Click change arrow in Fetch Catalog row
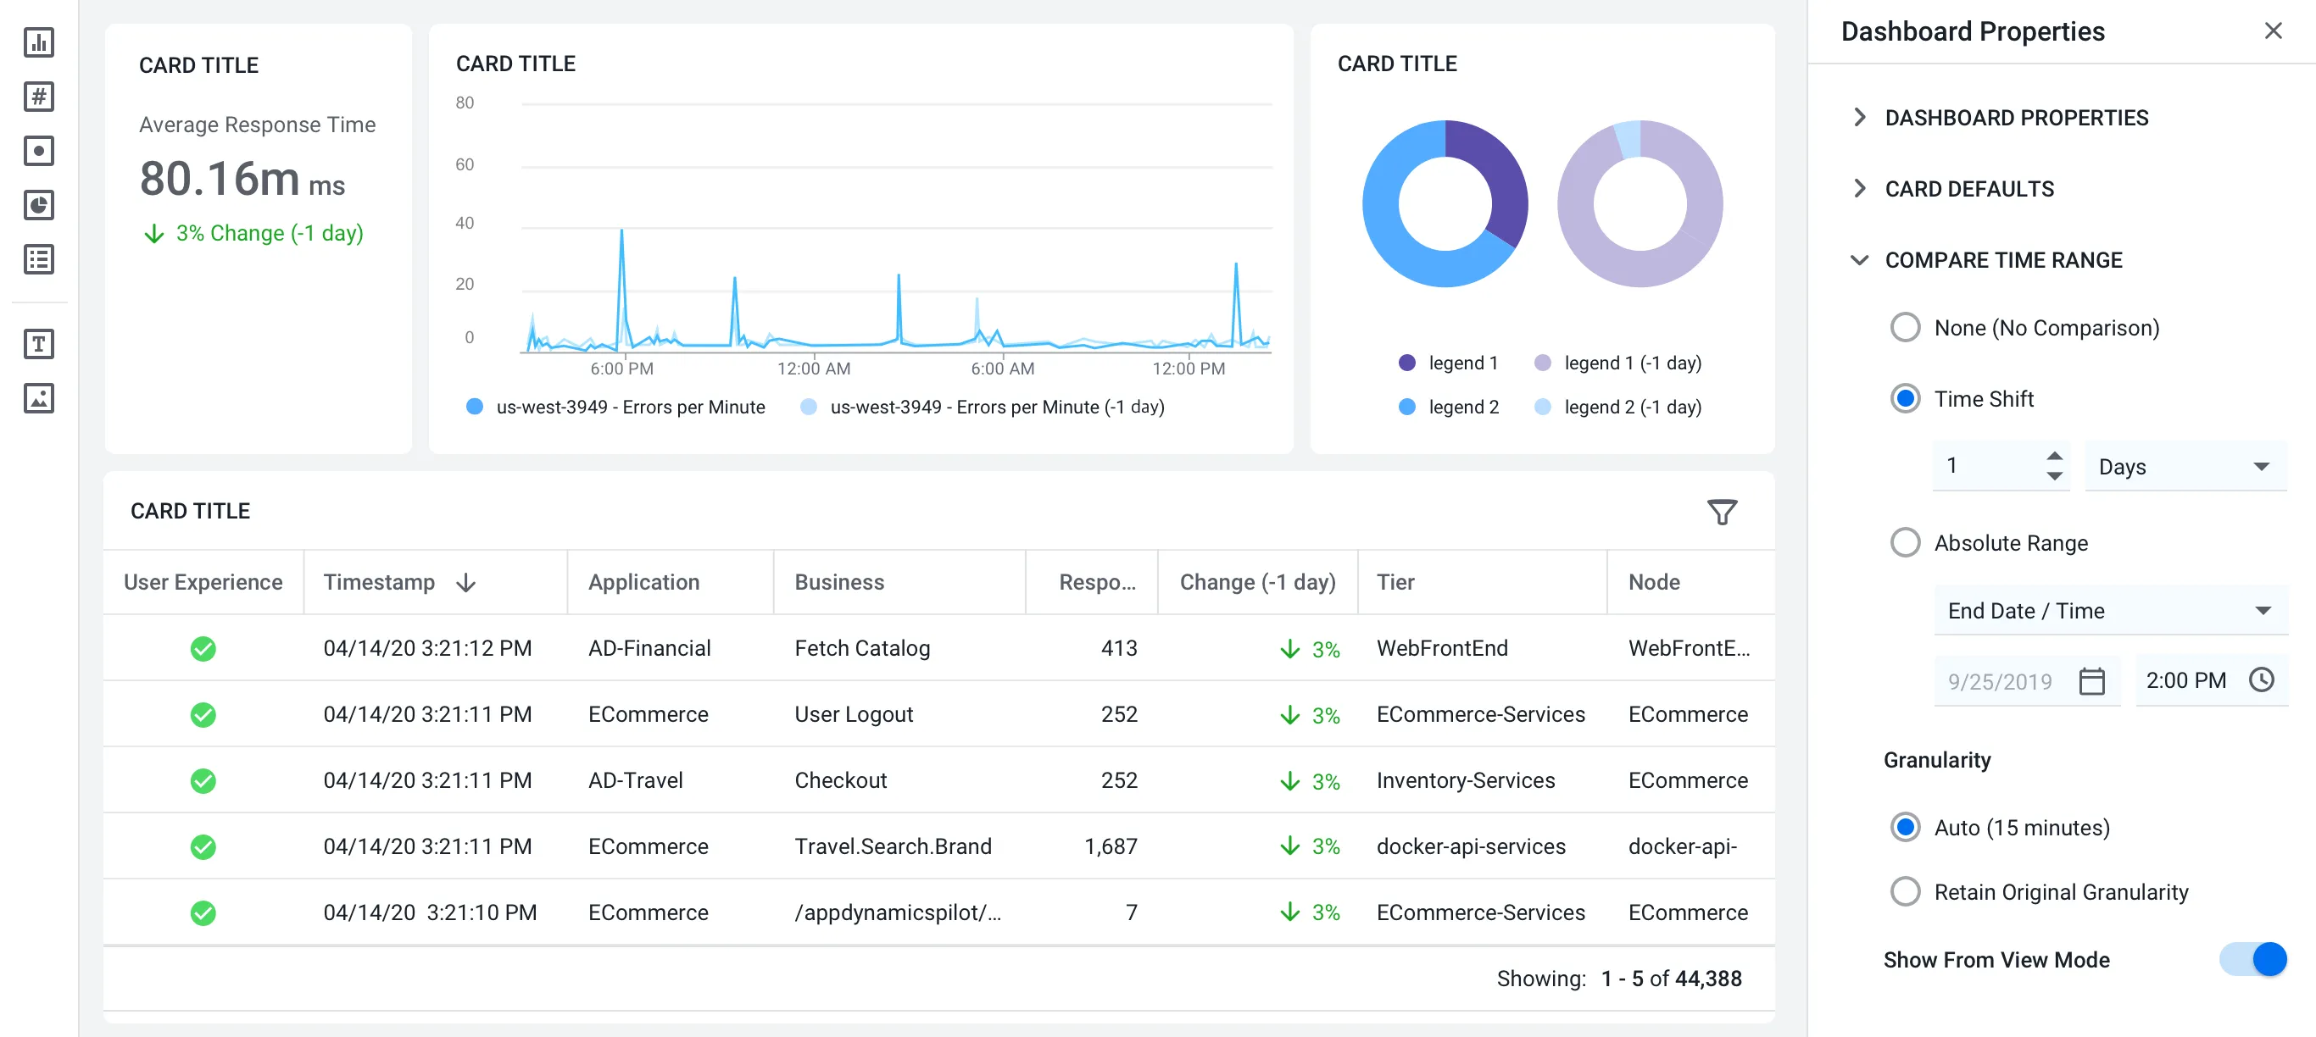Screen dimensions: 2316x1037 1290,649
